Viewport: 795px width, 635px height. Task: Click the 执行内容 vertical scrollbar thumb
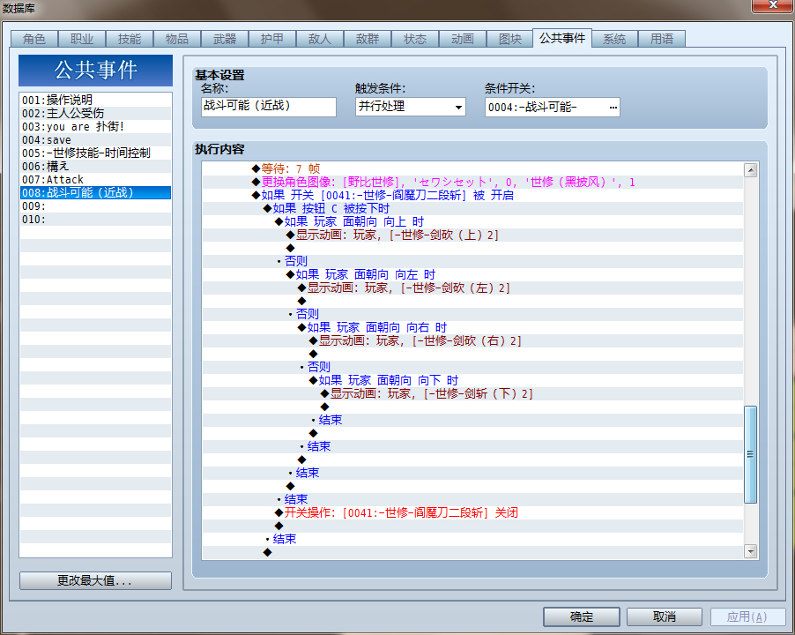(750, 454)
